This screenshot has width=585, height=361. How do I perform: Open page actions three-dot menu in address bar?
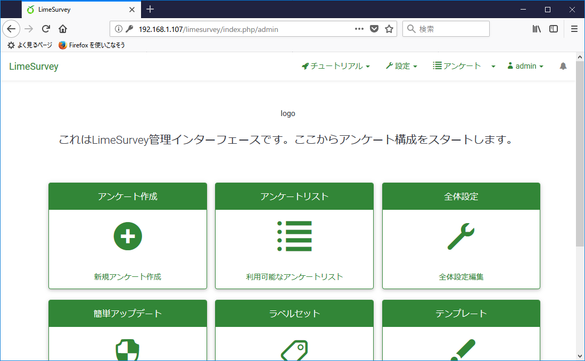coord(359,29)
